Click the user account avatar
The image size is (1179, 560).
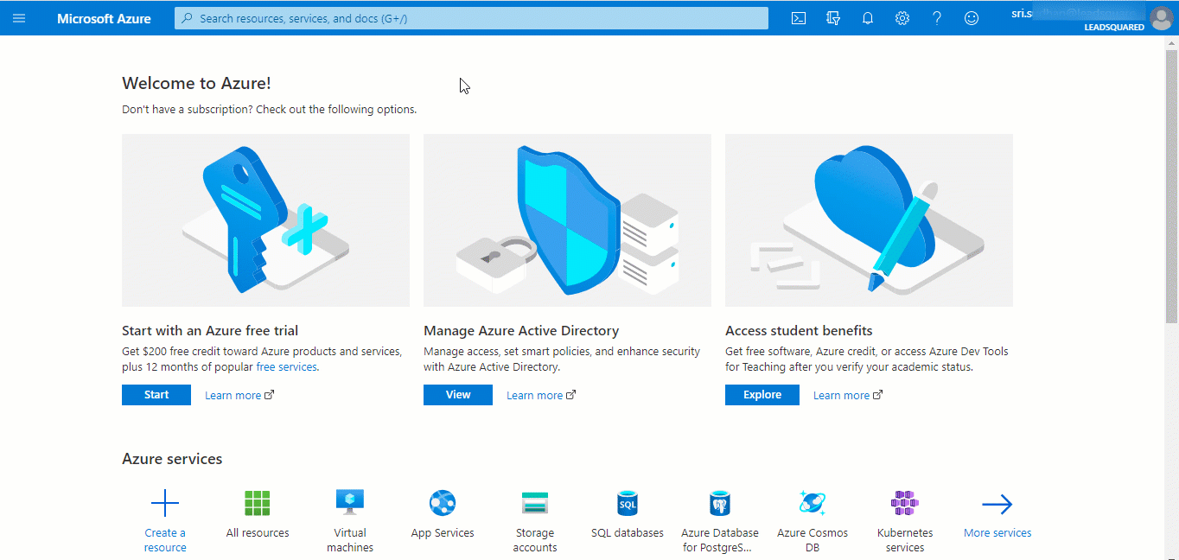tap(1162, 18)
